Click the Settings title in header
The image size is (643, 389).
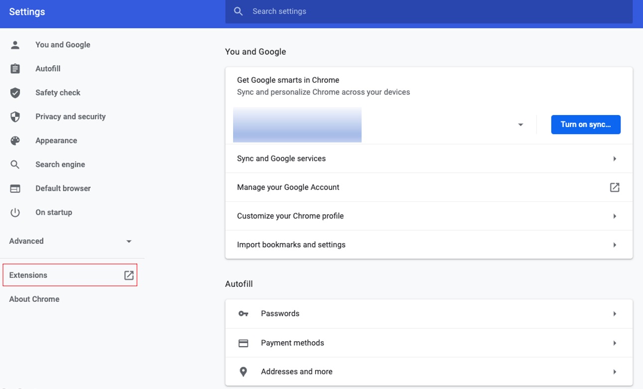(27, 11)
